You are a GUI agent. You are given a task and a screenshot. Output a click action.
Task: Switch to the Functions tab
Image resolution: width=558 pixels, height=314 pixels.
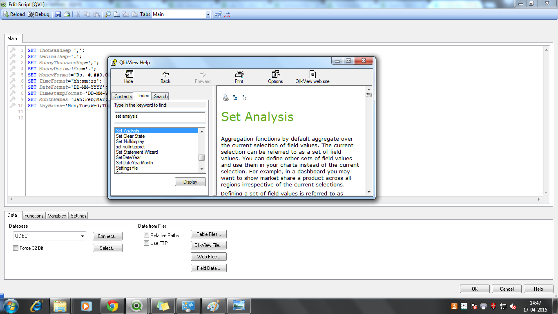pos(34,216)
